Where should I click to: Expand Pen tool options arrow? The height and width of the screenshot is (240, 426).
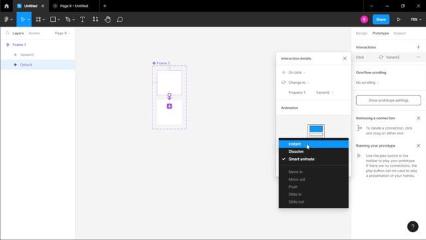(73, 19)
